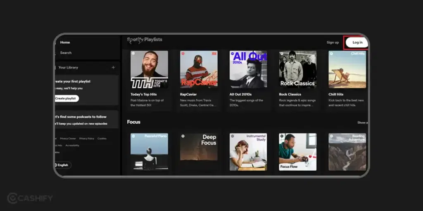This screenshot has width=423, height=211.
Task: Open Peaceful Piano playlist cover
Action: 149,152
